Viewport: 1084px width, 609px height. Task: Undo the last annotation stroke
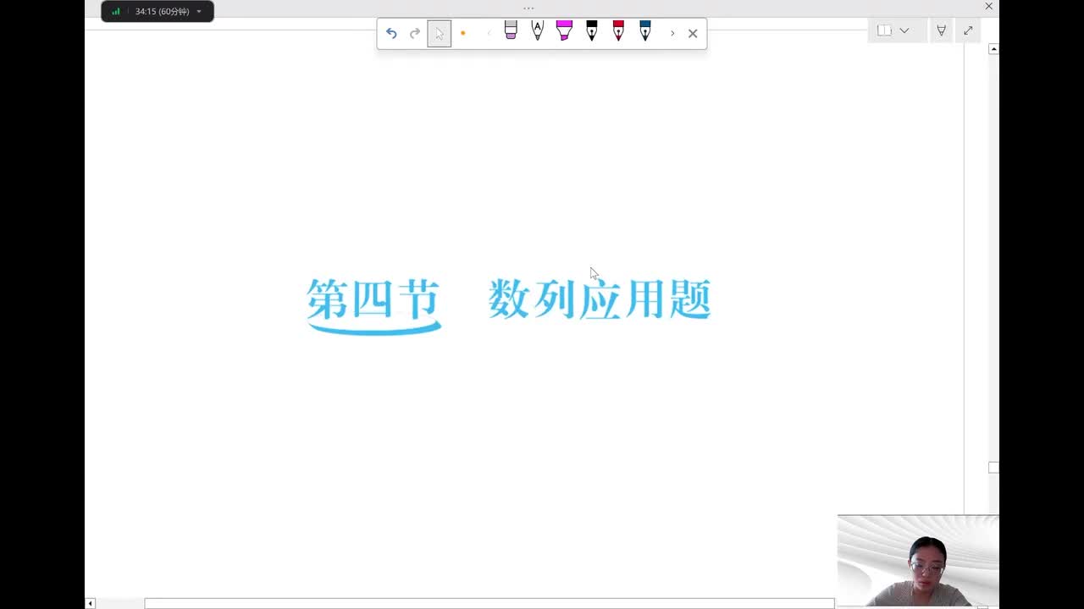(391, 33)
